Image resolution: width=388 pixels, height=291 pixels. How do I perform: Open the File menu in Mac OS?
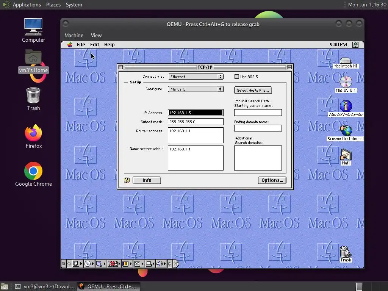point(81,45)
